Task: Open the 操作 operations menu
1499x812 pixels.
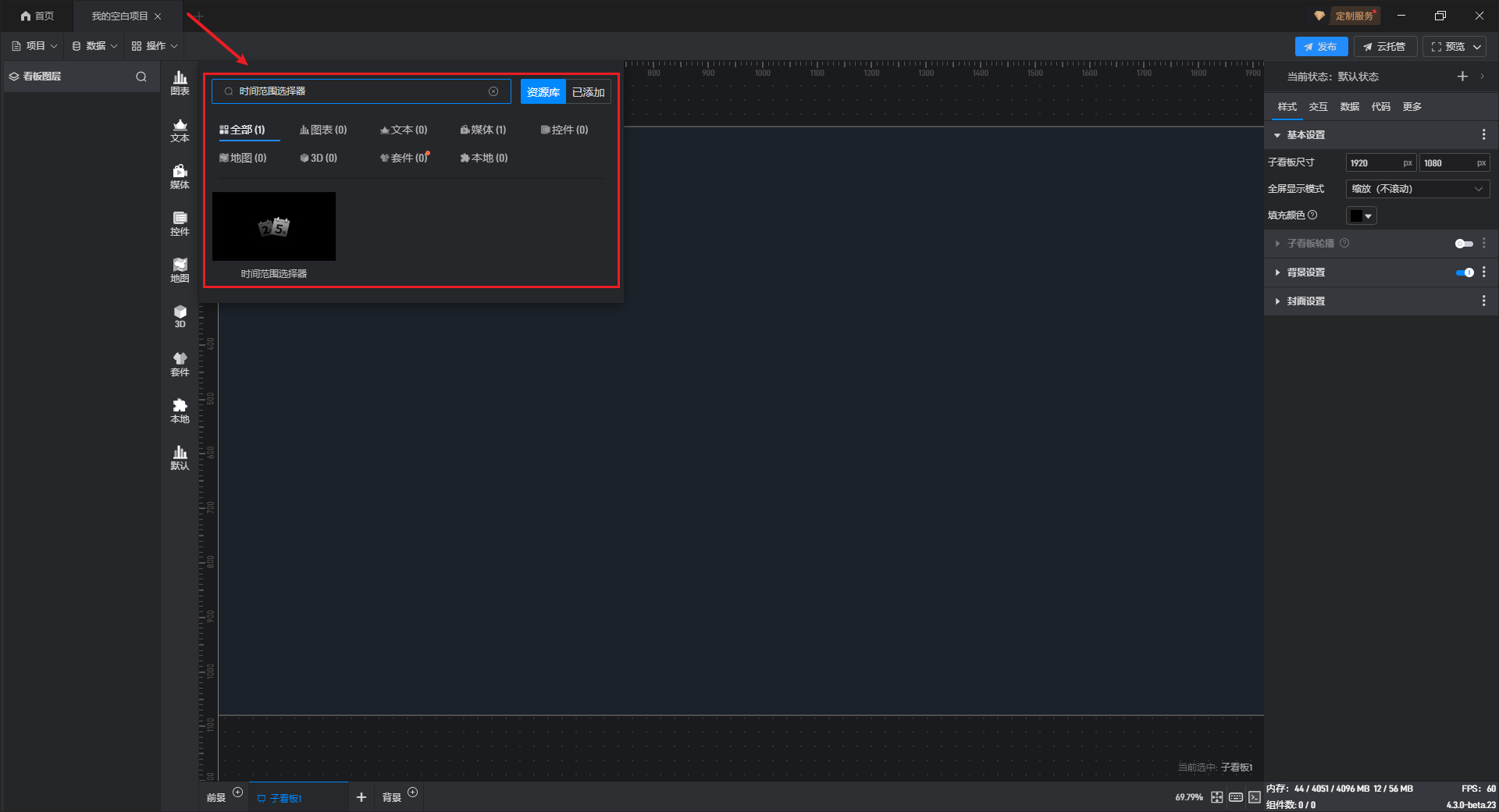Action: [x=155, y=46]
